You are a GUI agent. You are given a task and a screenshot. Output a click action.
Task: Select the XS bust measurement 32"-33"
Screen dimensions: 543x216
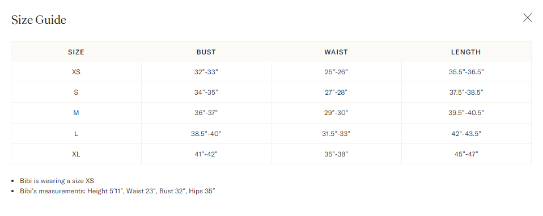tap(206, 72)
